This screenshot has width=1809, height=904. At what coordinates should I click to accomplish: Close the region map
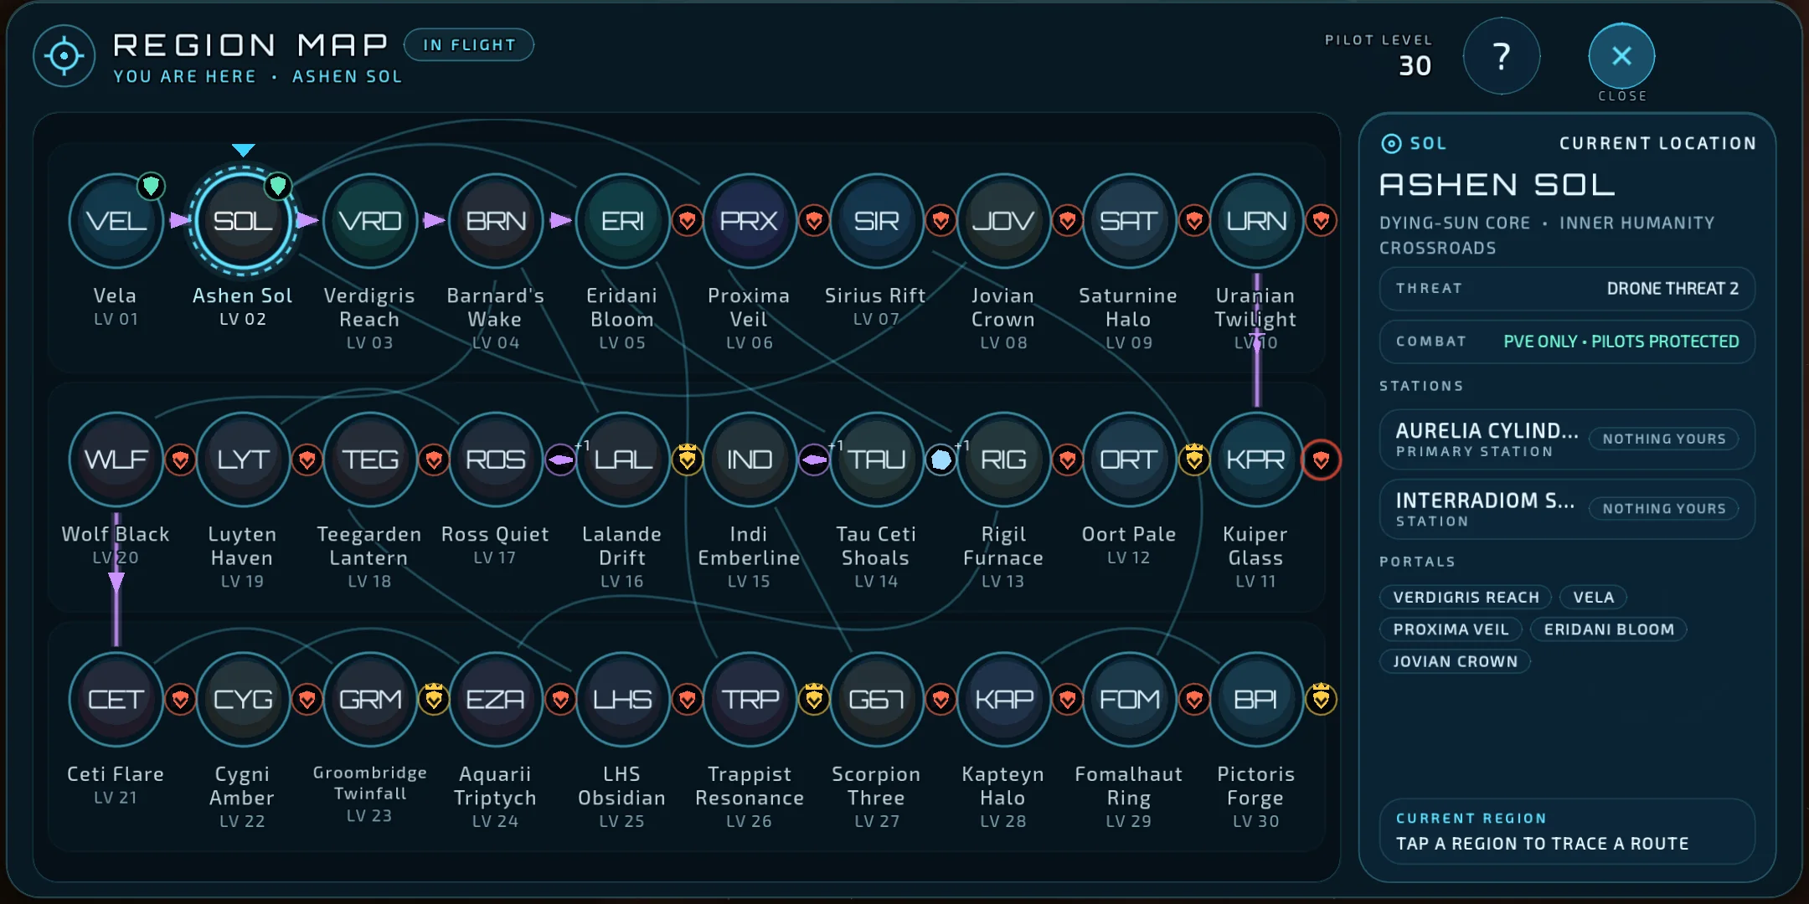click(x=1622, y=56)
